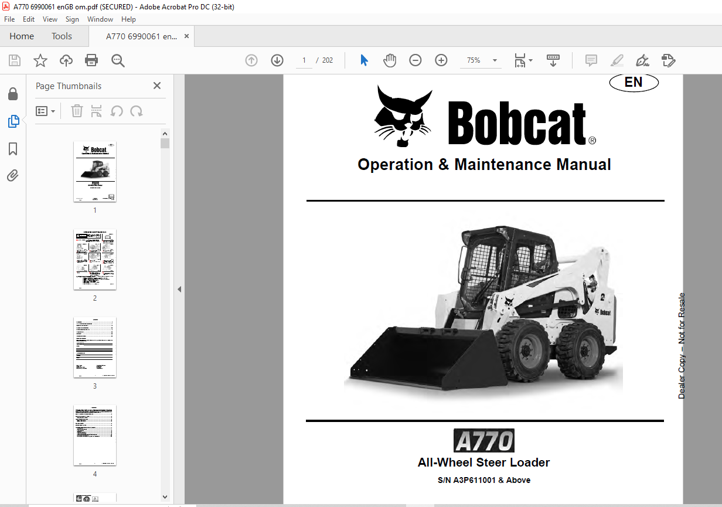Open Find text magnifier
722x507 pixels.
point(118,60)
